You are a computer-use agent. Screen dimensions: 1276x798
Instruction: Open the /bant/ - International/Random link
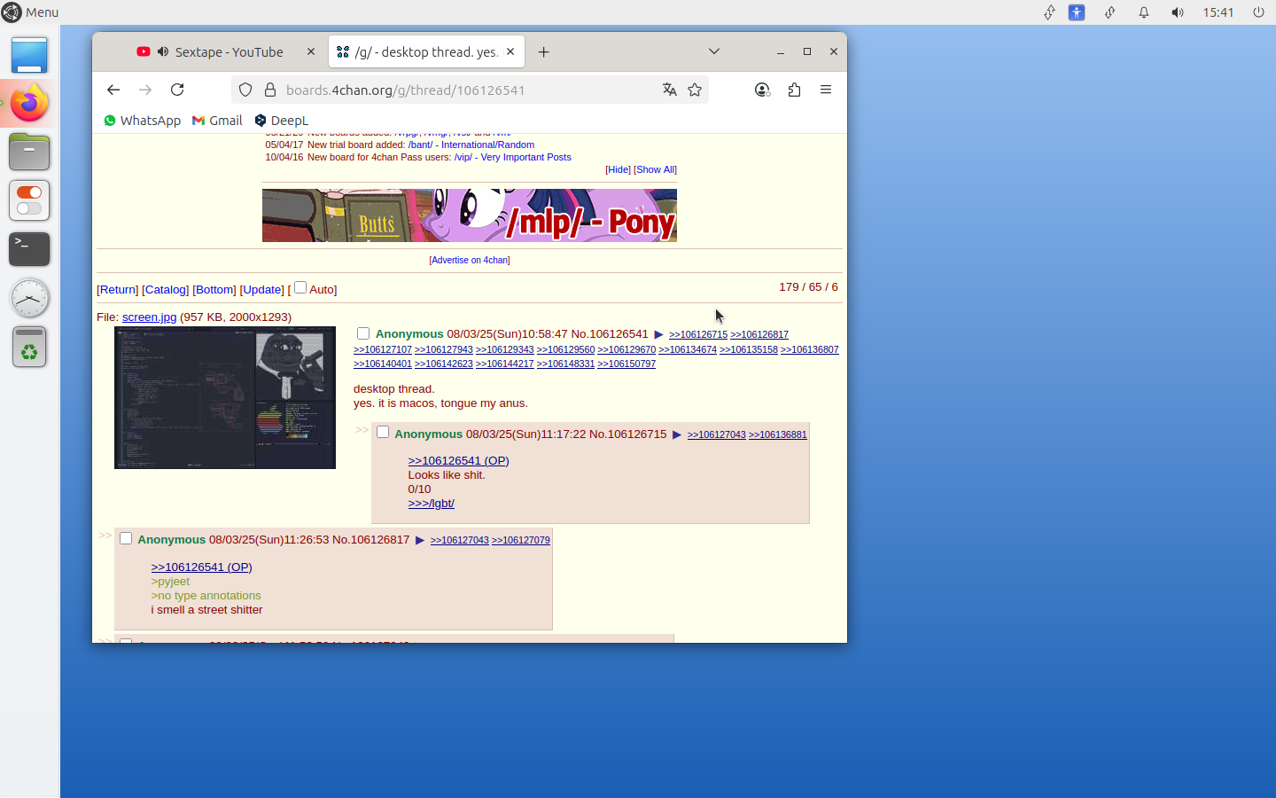coord(471,145)
